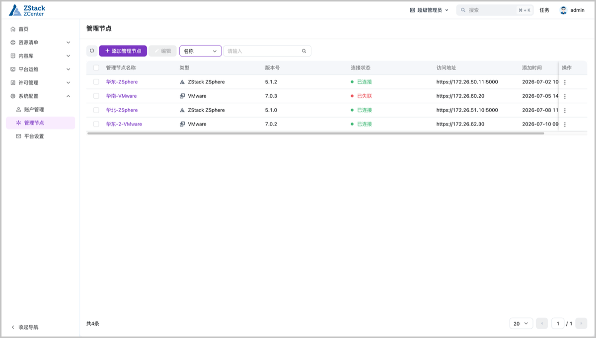Click the top 搜索 search box
This screenshot has width=596, height=338.
coord(495,10)
